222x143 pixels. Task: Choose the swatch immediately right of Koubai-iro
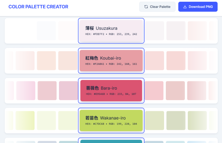(x=154, y=61)
